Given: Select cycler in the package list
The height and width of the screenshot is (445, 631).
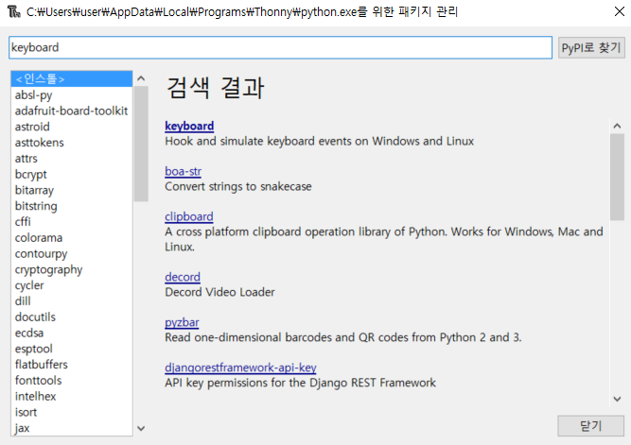Looking at the screenshot, I should (x=72, y=285).
